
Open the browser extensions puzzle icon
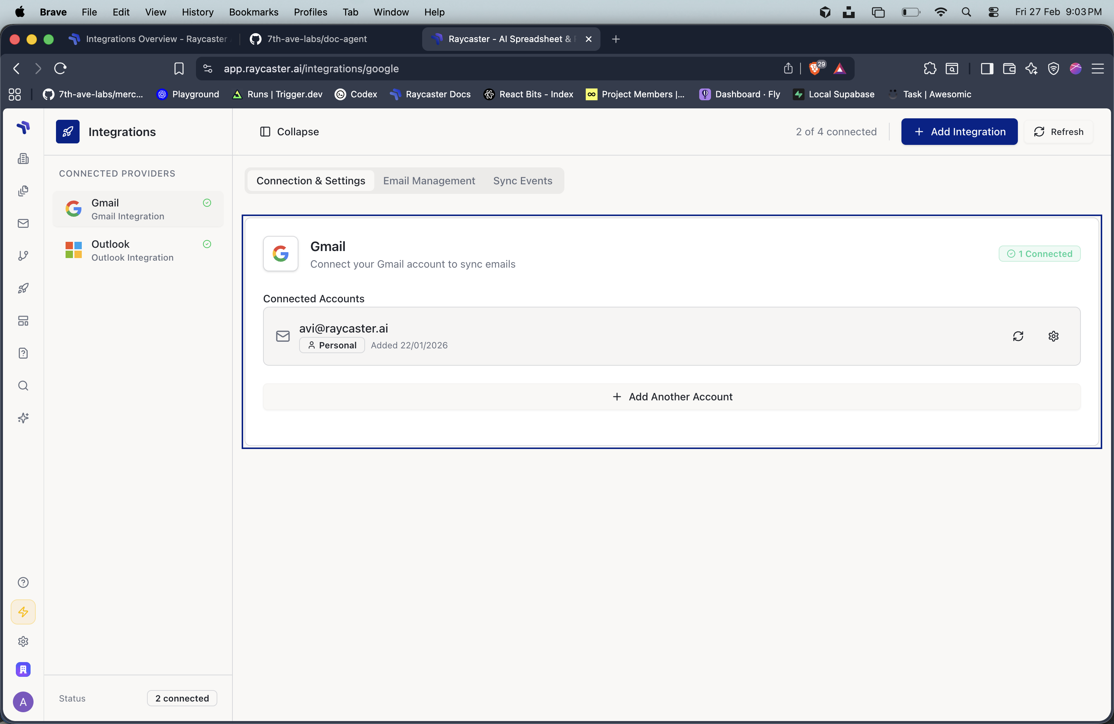click(x=929, y=68)
